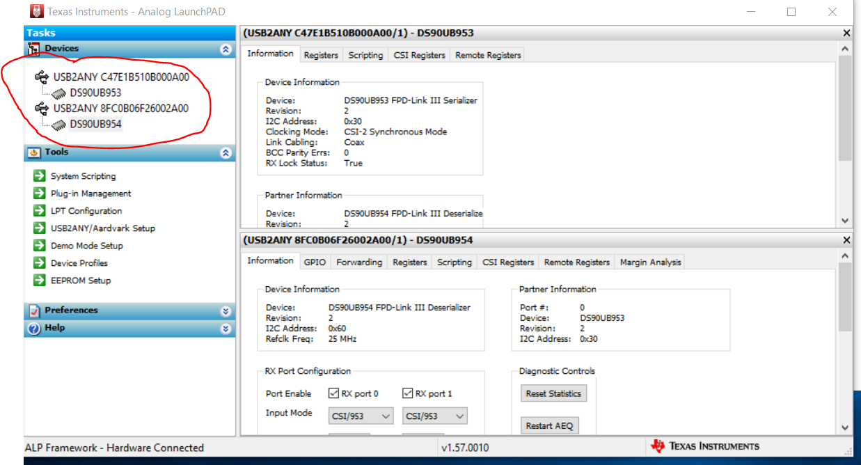Open Remote Registers tab in DS90UB954 panel
The width and height of the screenshot is (861, 465).
[x=577, y=262]
